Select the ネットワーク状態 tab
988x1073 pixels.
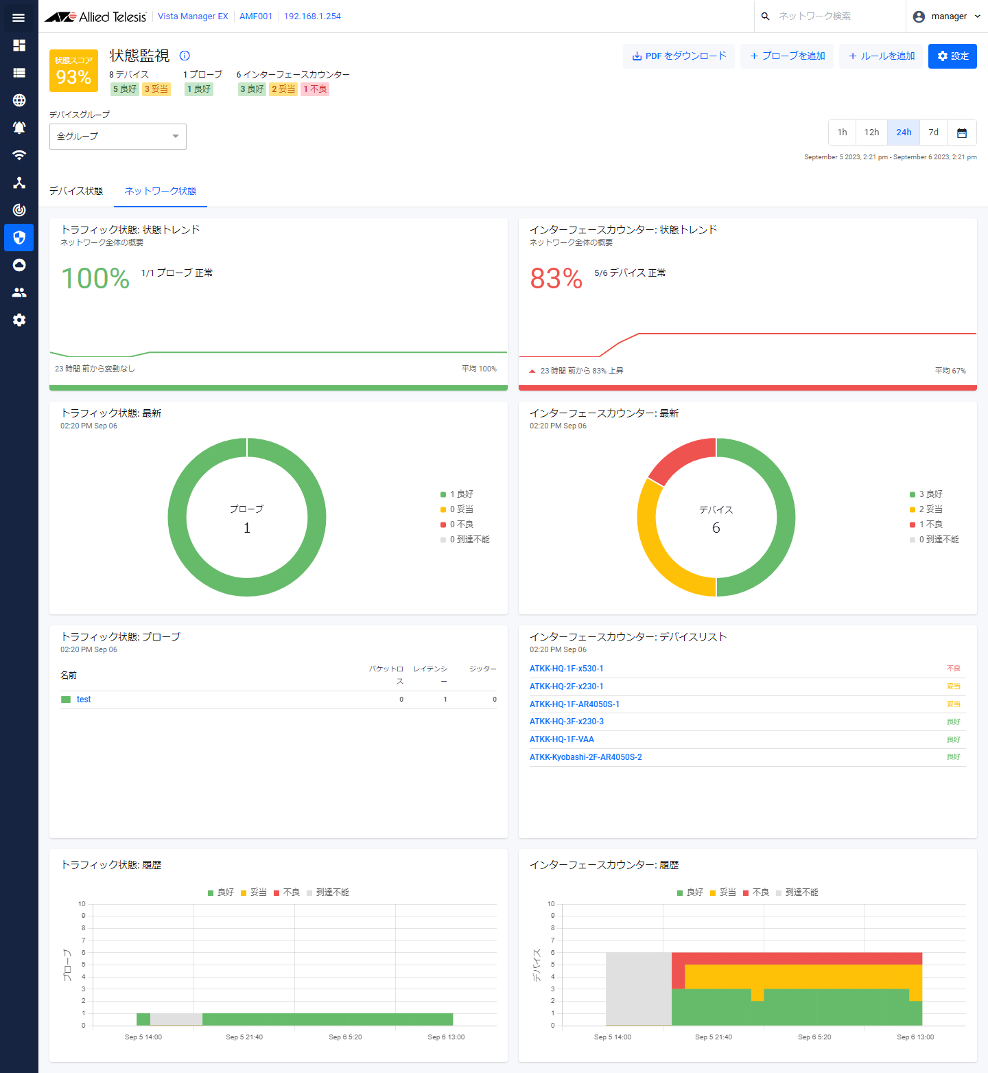click(161, 191)
